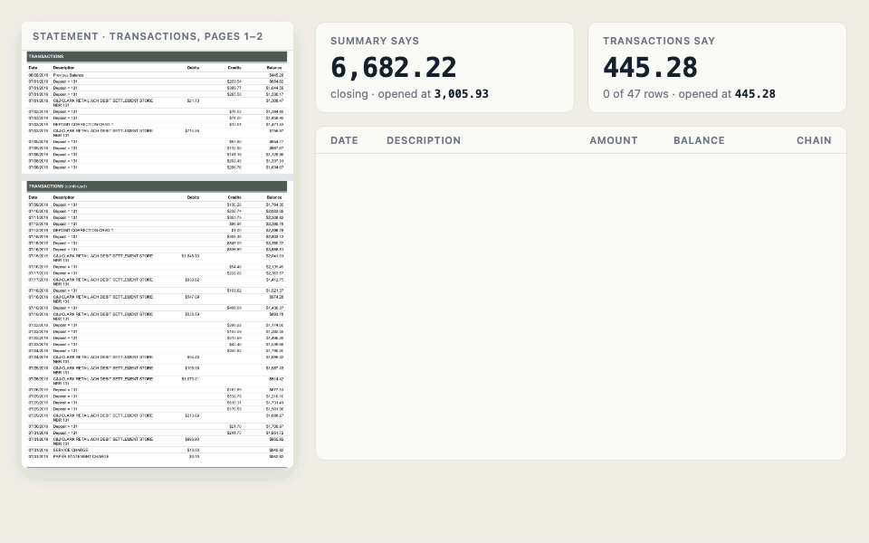
Task: Click 'Credits' header on continued statement page
Action: (234, 197)
